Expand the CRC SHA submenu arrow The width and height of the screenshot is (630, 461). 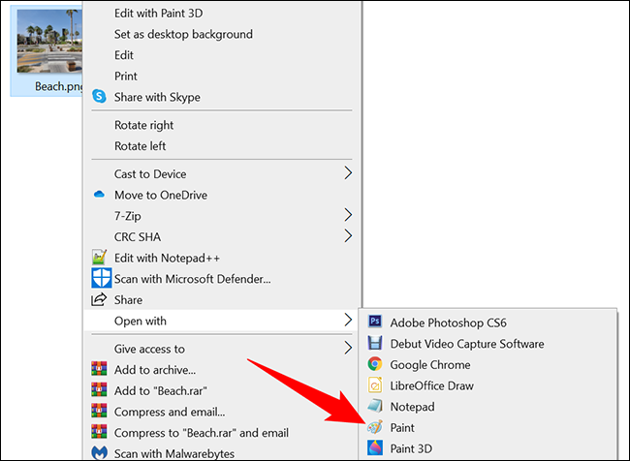tap(348, 235)
